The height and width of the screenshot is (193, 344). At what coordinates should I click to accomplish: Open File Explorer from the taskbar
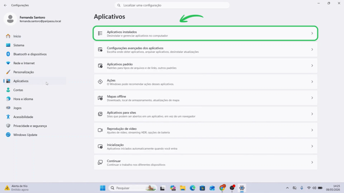183,188
